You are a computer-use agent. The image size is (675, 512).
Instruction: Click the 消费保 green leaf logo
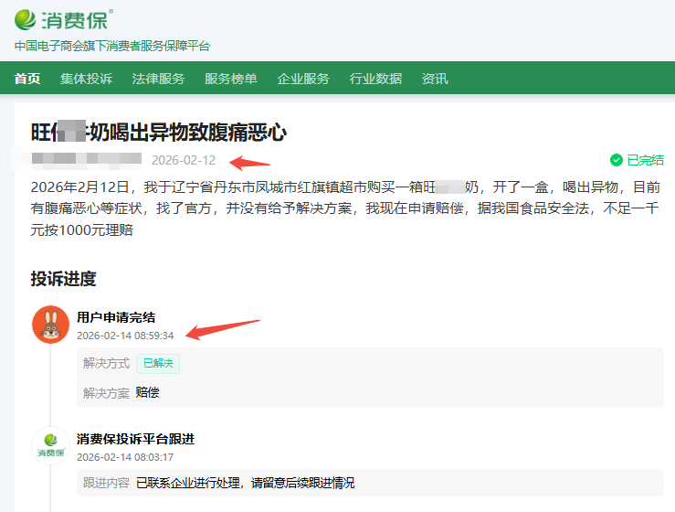[x=26, y=19]
